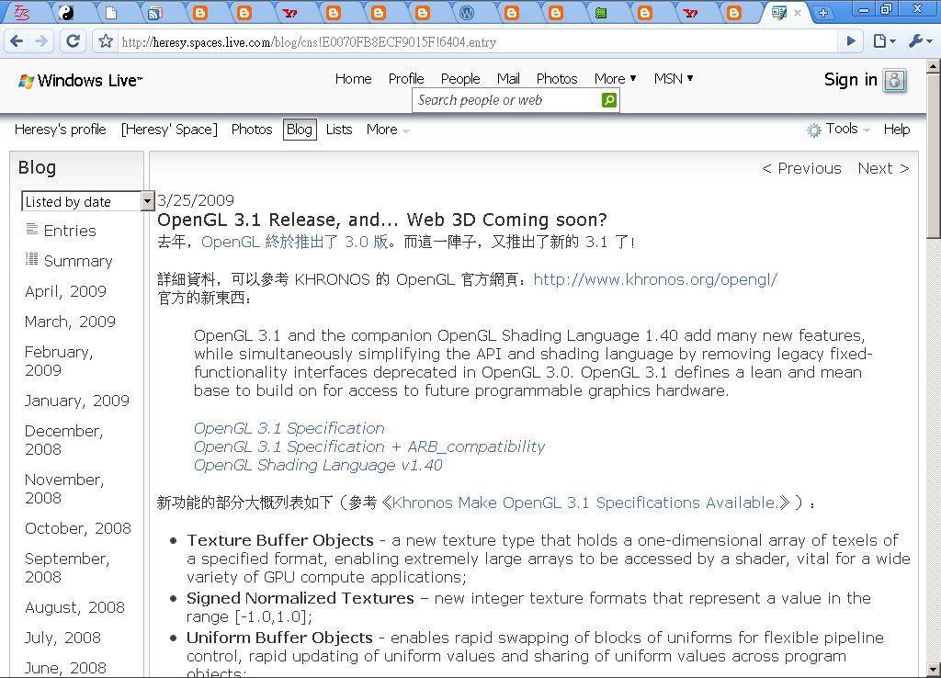Switch to the blue feed icon tab
This screenshot has width=941, height=678.
(x=154, y=13)
